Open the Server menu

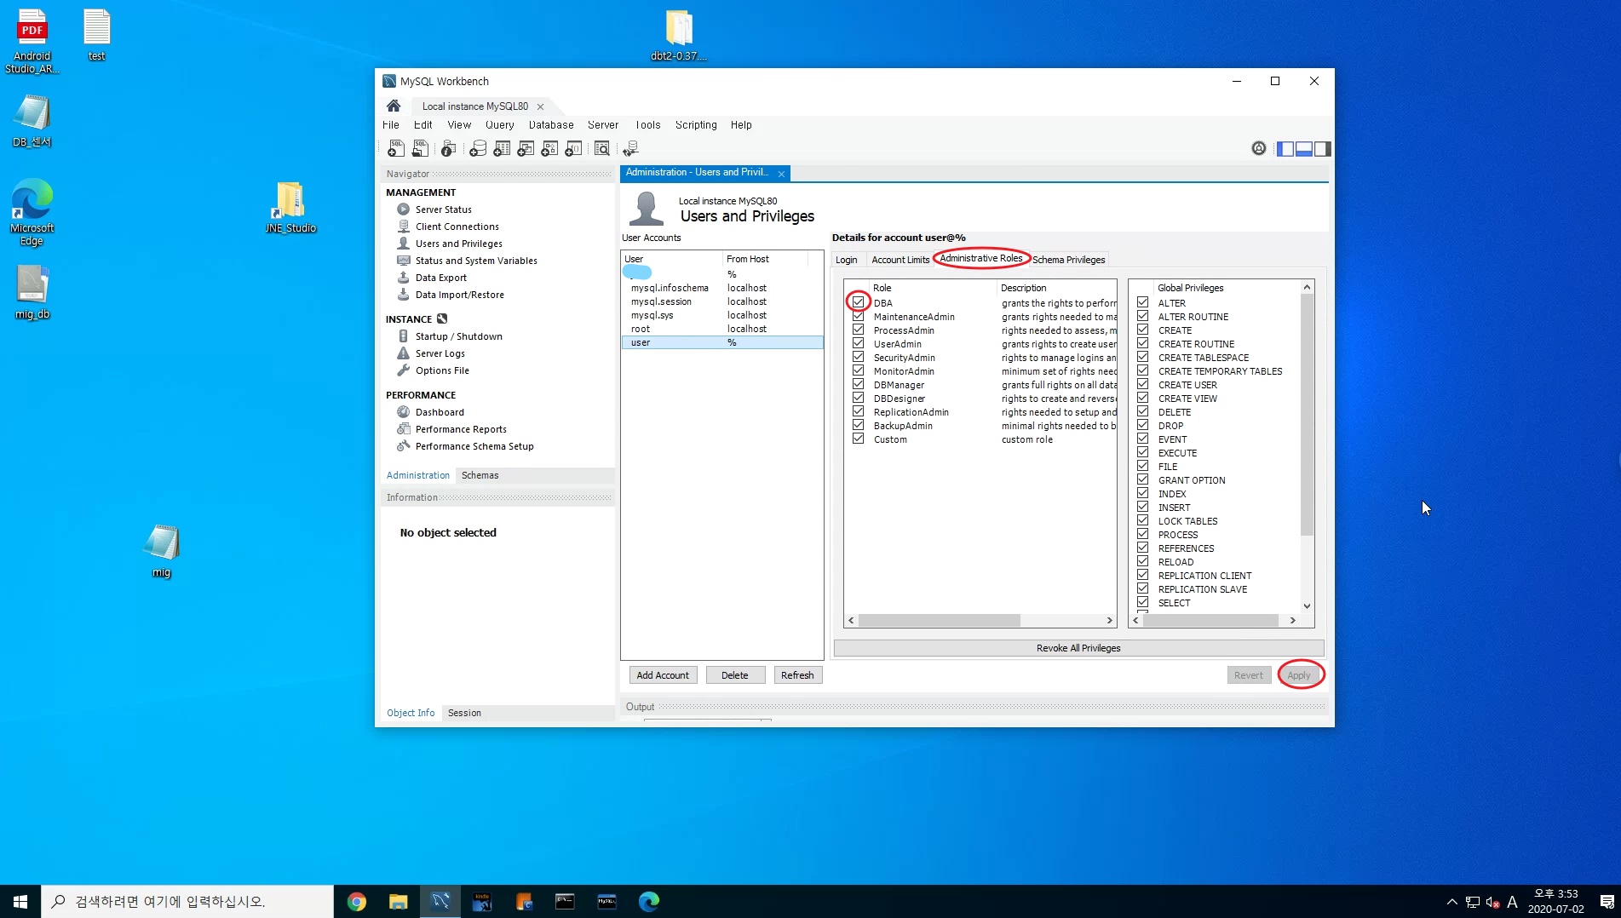click(602, 124)
